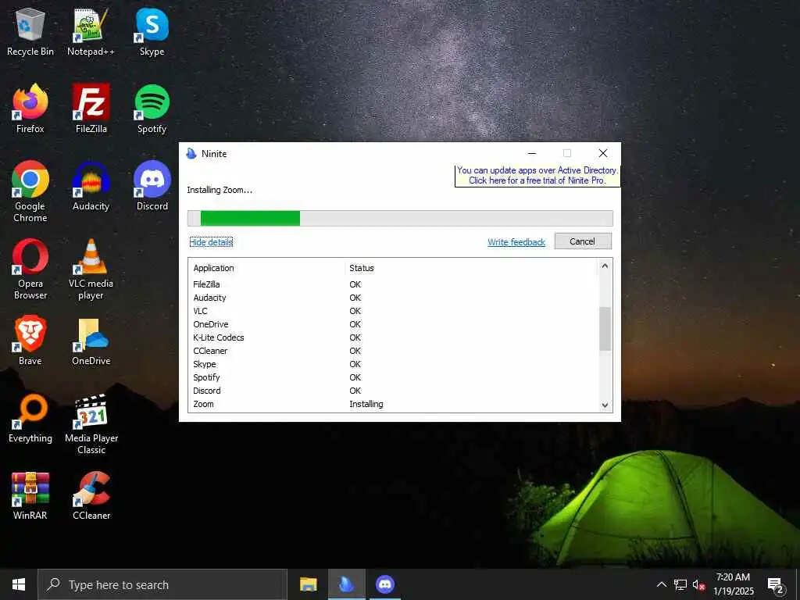
Task: Select the Skype desktop shortcut
Action: click(152, 31)
